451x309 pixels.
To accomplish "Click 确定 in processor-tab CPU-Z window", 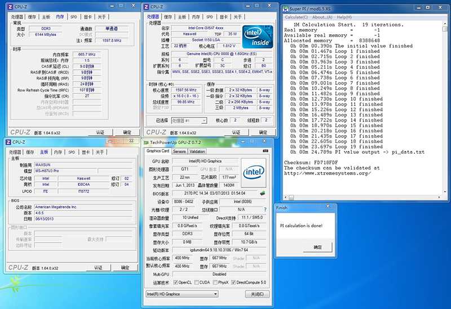I will click(x=263, y=132).
